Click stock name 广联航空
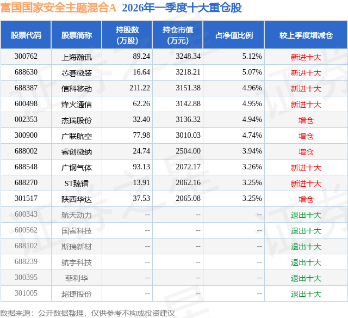This screenshot has width=348, height=318. coord(77,136)
